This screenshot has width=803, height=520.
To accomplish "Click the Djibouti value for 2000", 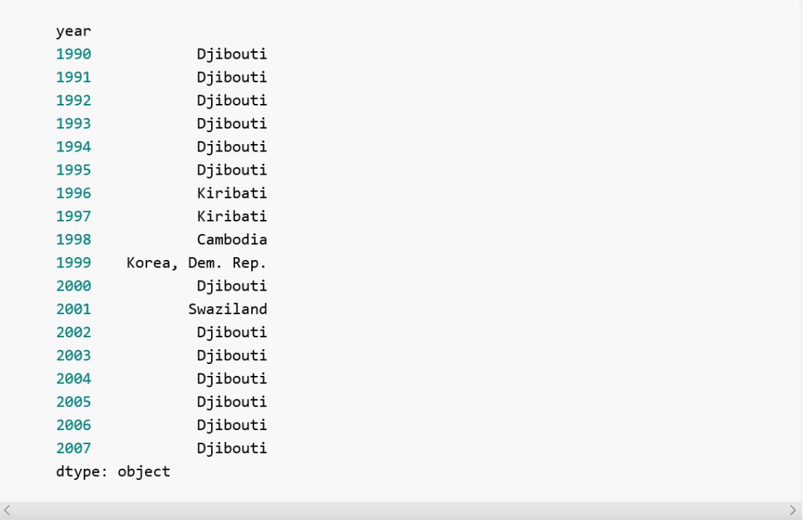I will (x=232, y=286).
